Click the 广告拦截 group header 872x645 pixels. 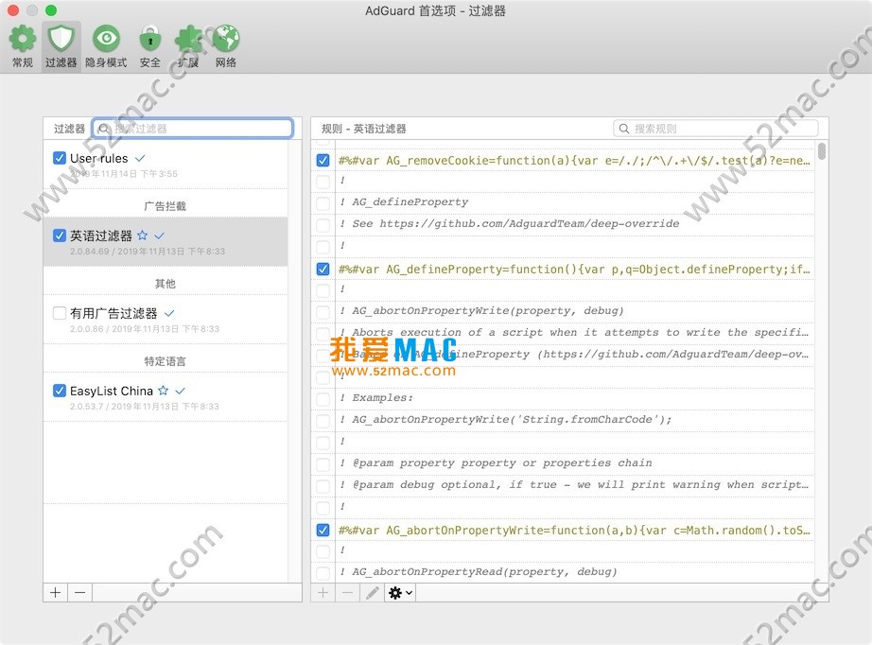[166, 206]
